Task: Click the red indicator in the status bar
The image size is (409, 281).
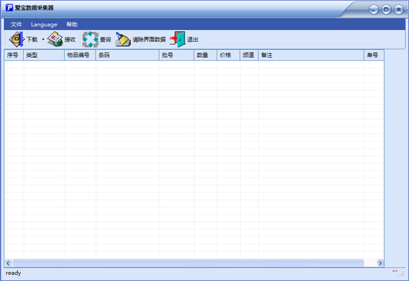Action: coord(395,271)
